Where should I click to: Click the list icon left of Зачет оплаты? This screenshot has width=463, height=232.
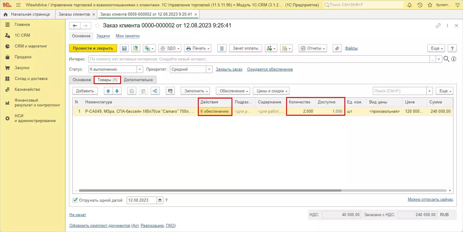pos(222,48)
